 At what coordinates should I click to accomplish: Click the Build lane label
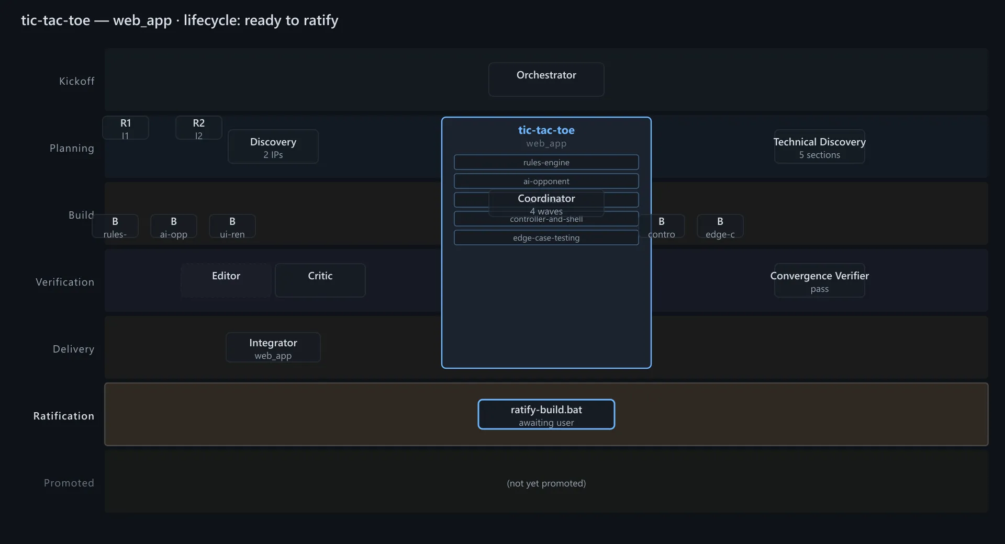tap(82, 215)
